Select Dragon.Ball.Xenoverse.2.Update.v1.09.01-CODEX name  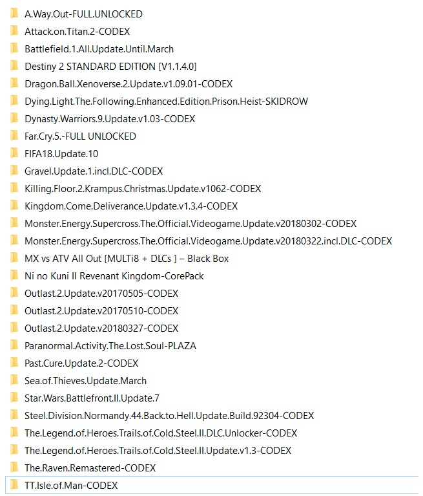tap(129, 84)
